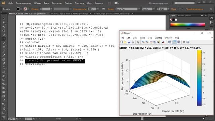Open the opacity 100% dropdown
Screen dimensions: 215x121
pos(98,9)
